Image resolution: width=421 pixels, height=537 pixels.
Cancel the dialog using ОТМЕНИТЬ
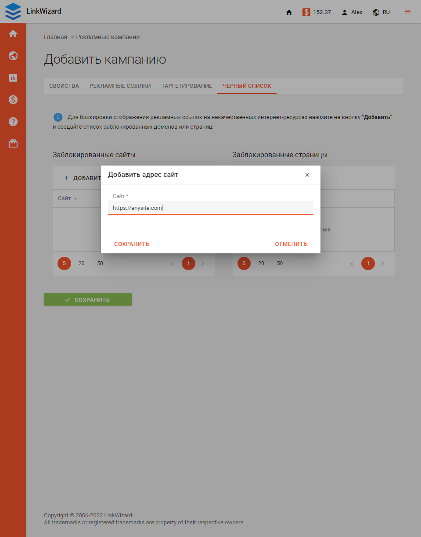pyautogui.click(x=291, y=244)
